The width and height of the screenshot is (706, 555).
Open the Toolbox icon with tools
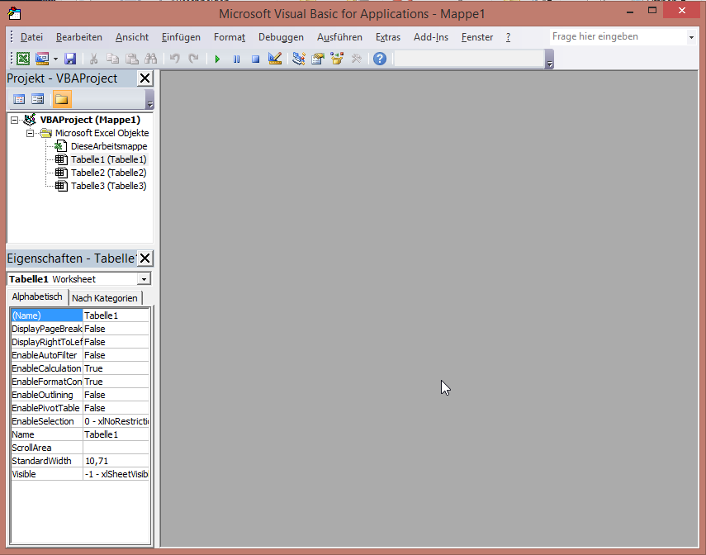click(356, 59)
